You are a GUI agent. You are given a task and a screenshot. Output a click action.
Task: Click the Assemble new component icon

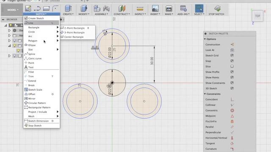point(97,8)
